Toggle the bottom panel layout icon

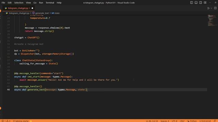pos(196,3)
